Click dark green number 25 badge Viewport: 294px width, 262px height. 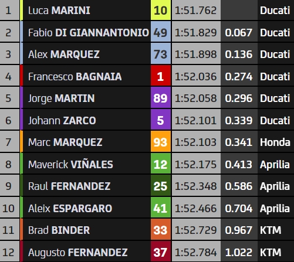[x=161, y=186]
